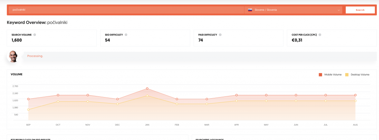Click the VOLUME chart title
This screenshot has height=140, width=379.
[16, 74]
